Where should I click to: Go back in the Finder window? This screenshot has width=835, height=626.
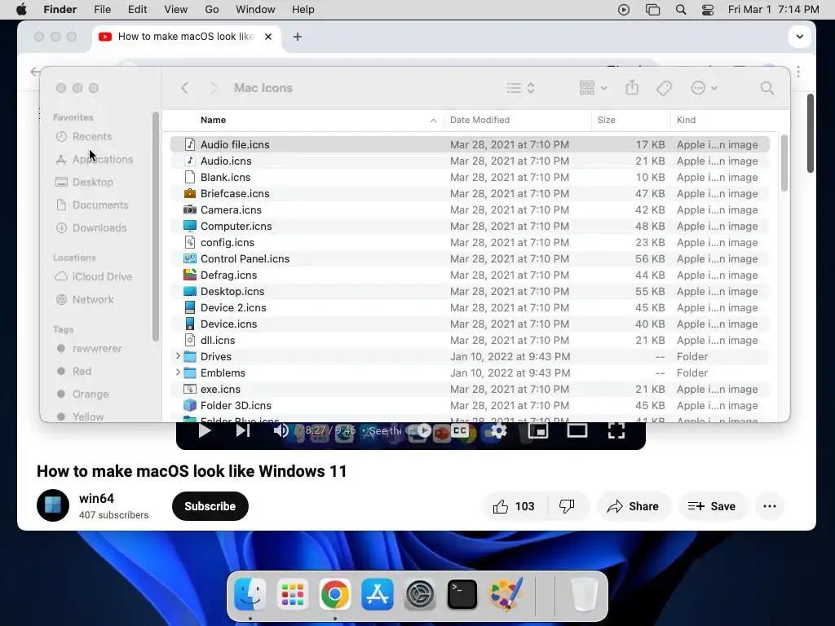coord(184,88)
